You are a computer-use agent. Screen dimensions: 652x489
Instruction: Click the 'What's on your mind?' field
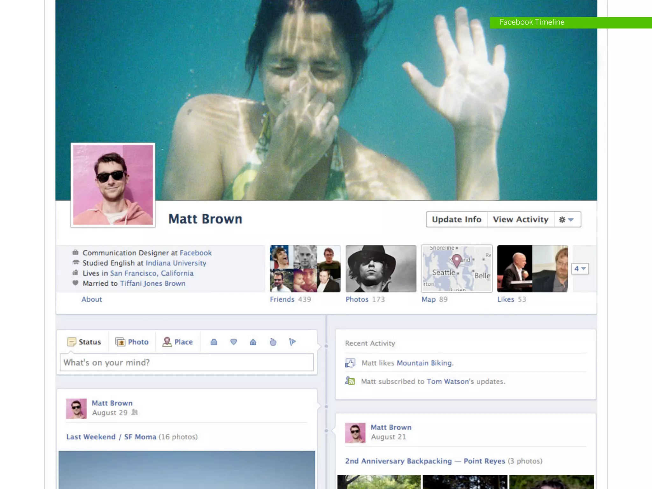[x=187, y=362]
